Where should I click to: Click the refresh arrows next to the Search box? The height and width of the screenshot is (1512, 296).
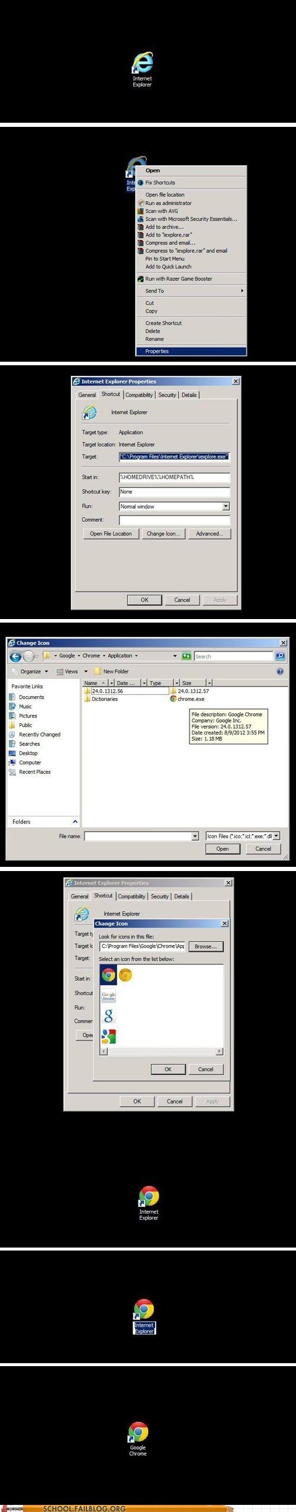tap(186, 656)
